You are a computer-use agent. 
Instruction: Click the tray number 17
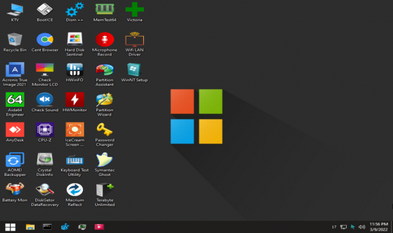pyautogui.click(x=334, y=227)
